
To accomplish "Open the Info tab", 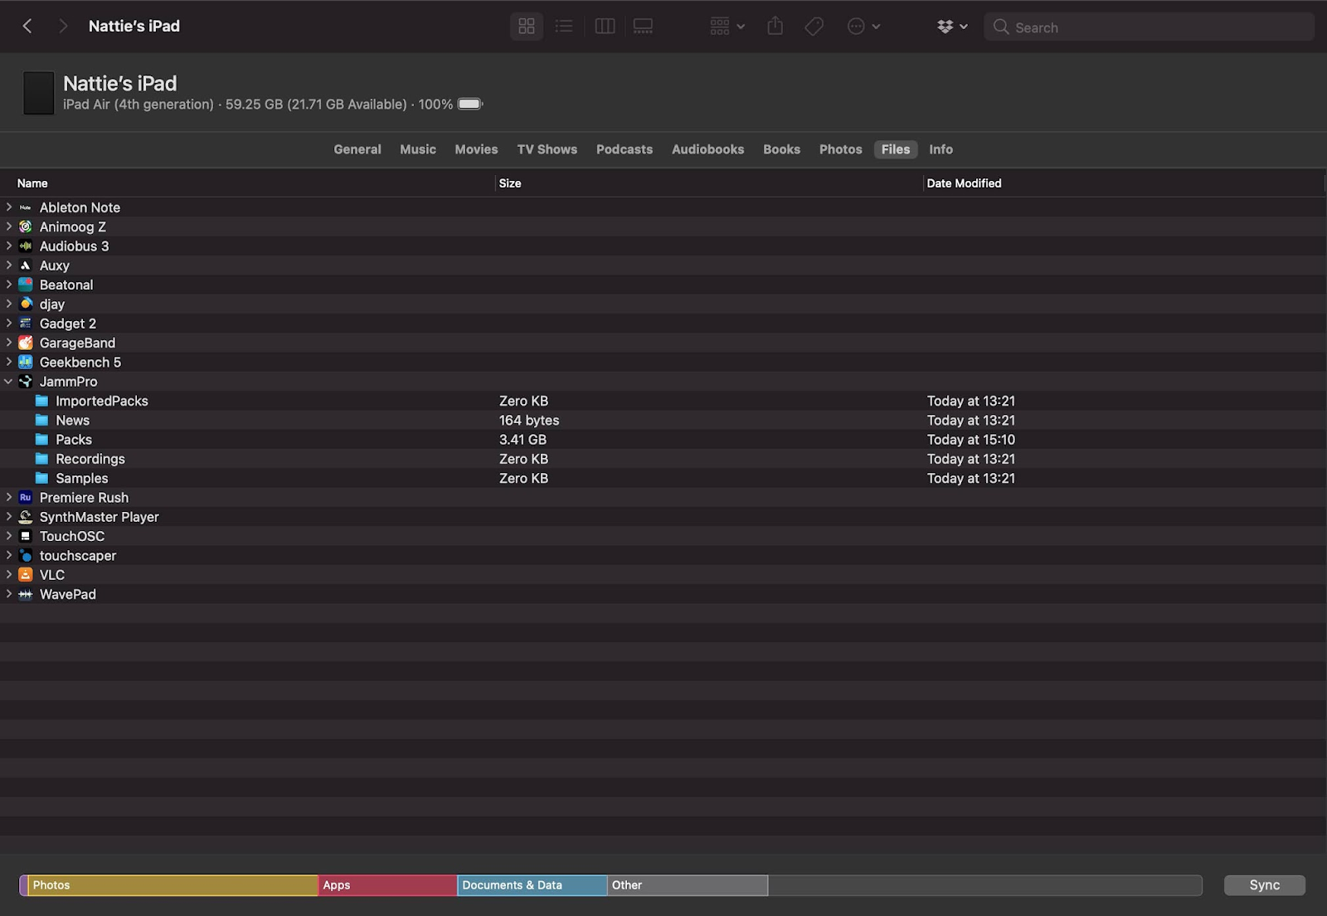I will tap(941, 149).
